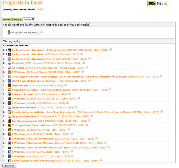The height and width of the screenshot is (168, 179).
Task: Open the IMDb 6.5 rating badge
Action: coord(158,3)
